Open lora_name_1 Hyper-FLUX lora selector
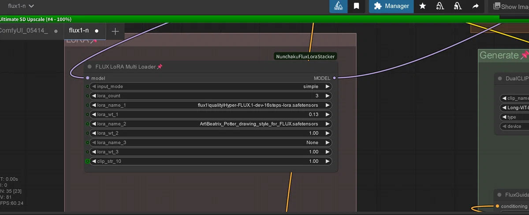Screen dimensions: 529x215 [211, 105]
